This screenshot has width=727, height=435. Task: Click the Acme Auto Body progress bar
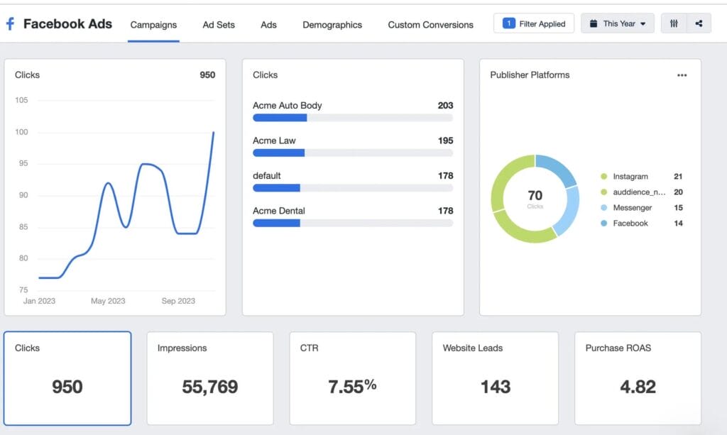click(353, 118)
